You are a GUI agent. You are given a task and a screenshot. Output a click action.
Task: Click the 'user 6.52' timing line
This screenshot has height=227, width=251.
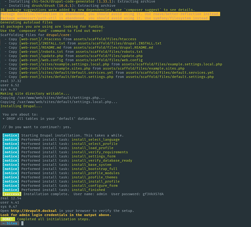coord(10,85)
